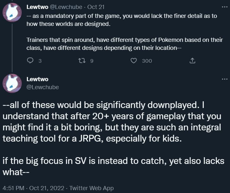Open @Lewchube handle in first tweet header
The width and height of the screenshot is (230, 193).
click(x=66, y=7)
